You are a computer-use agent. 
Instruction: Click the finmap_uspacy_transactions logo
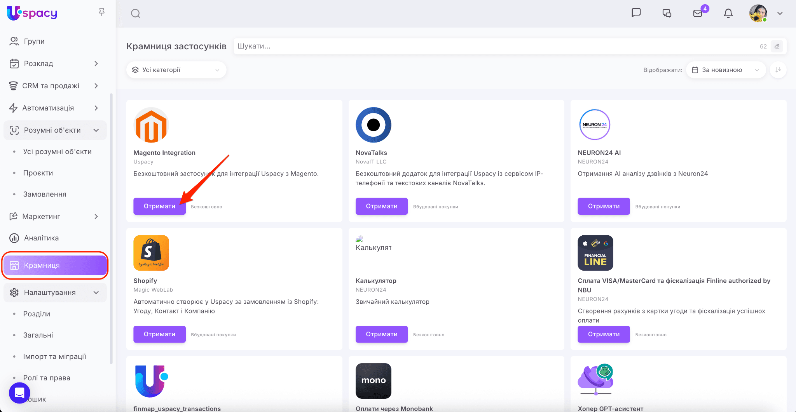(x=151, y=381)
